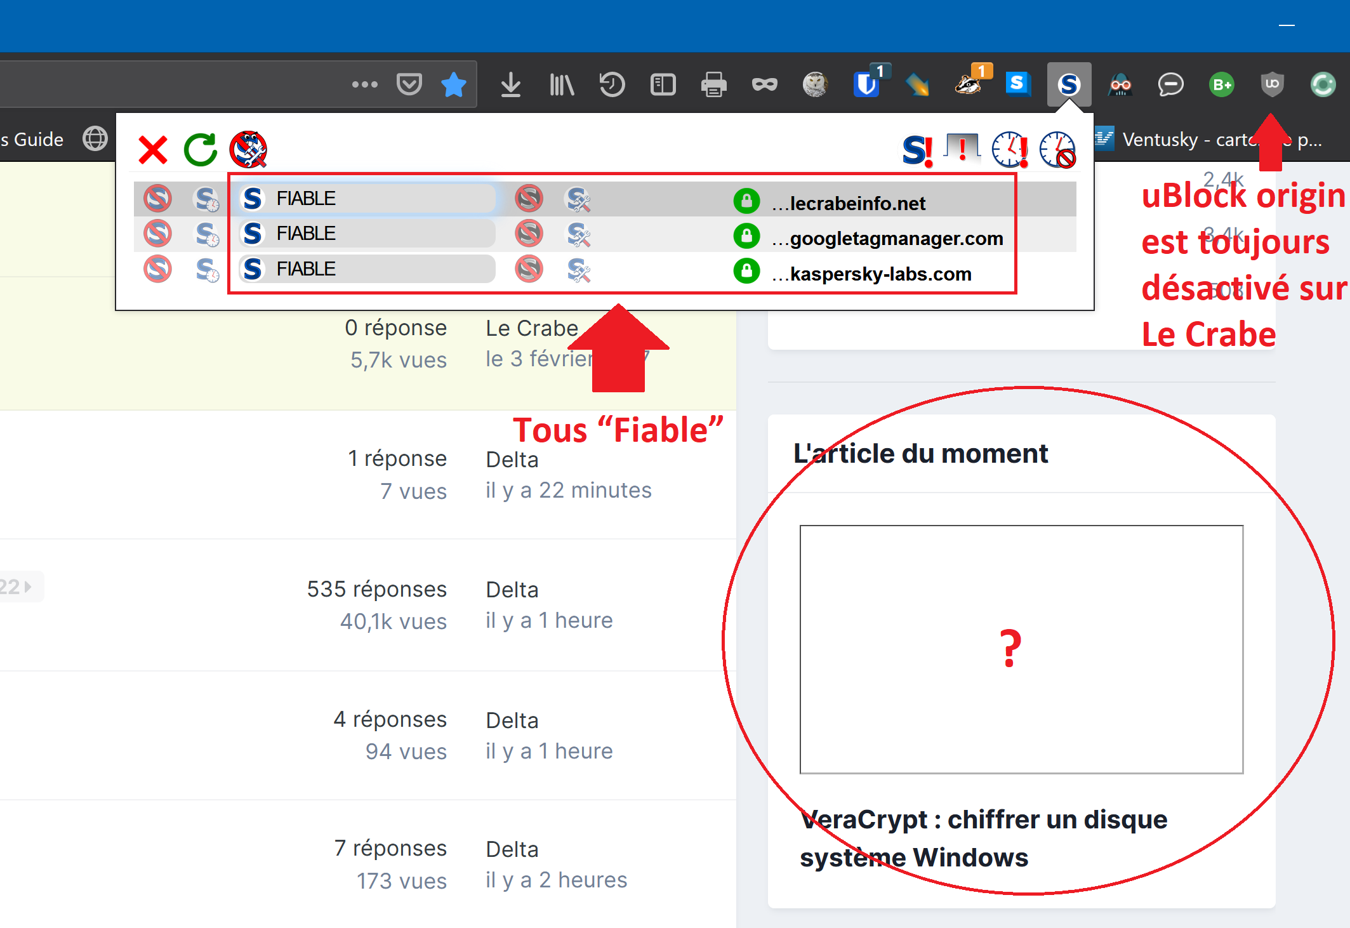This screenshot has height=928, width=1350.
Task: Open Delta author link beside 4 réponses
Action: pyautogui.click(x=512, y=720)
